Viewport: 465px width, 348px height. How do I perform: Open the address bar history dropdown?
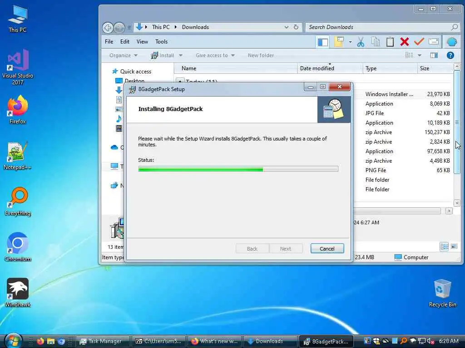[x=287, y=27]
